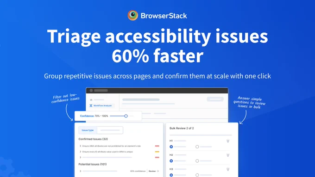Click the 'H1' label in Bulk Review
Viewport: 315px width, 177px height.
171,141
